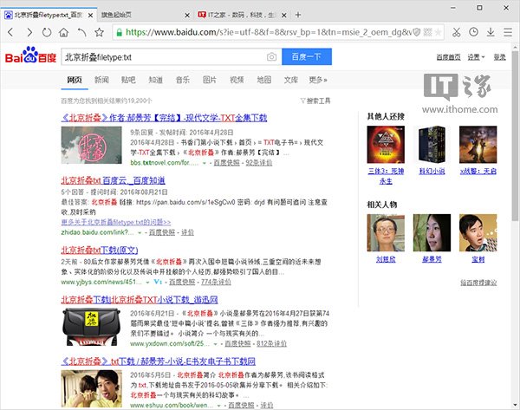Select the 图片 images search tab

click(x=209, y=80)
